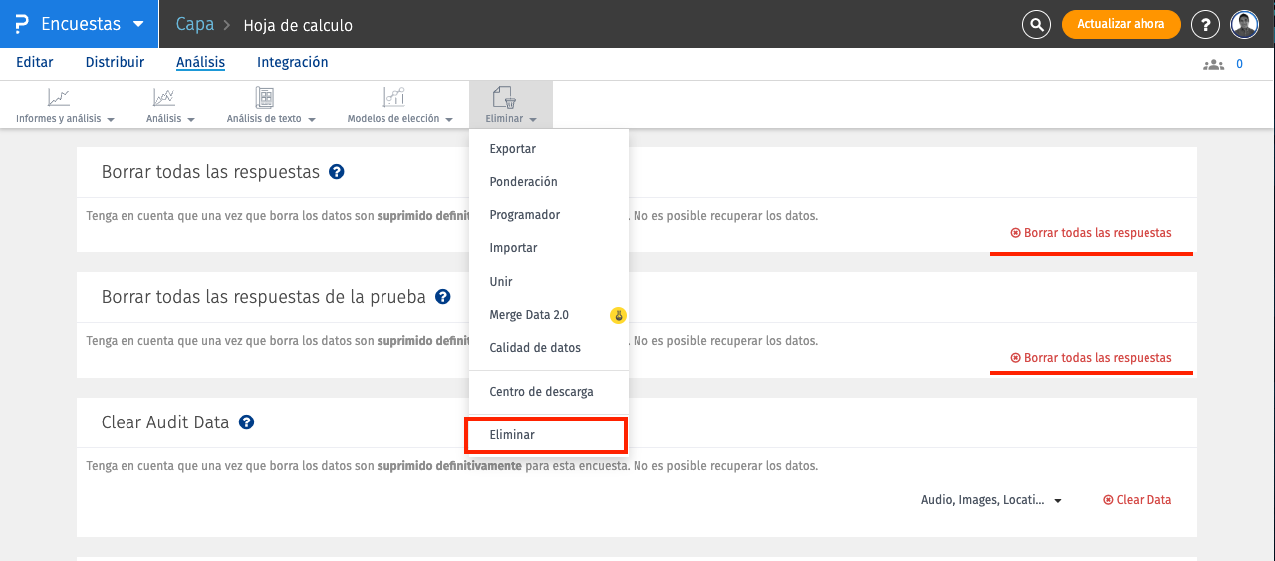This screenshot has width=1275, height=561.
Task: Click the Modelos de elección icon
Action: click(394, 97)
